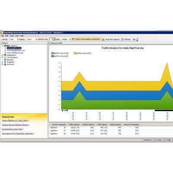Click the Applications icon in the tree

pos(5,55)
